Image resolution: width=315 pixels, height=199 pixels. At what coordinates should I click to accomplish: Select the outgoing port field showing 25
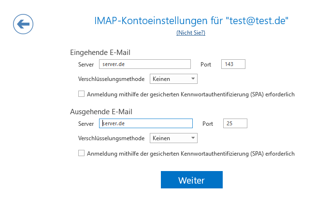coord(235,123)
